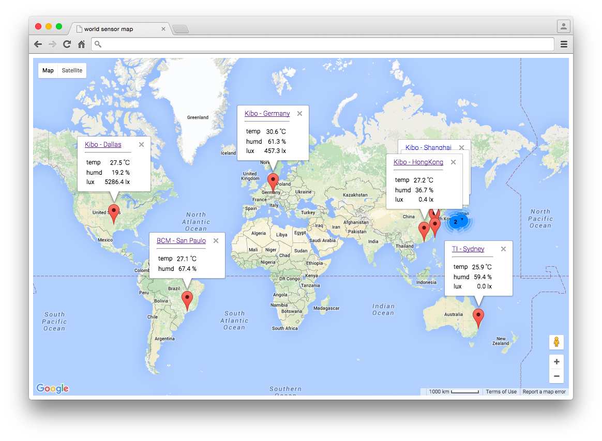Close the Kibo - Germany info window
This screenshot has width=602, height=441.
pos(300,113)
